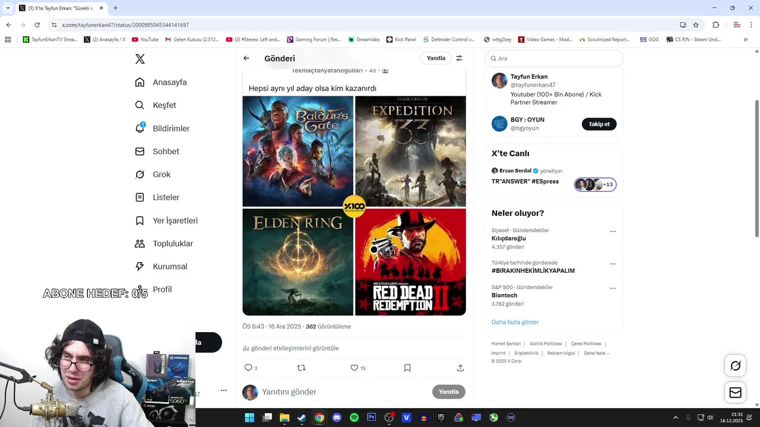This screenshot has height=427, width=760.
Task: Click the reply comment icon
Action: pyautogui.click(x=248, y=368)
